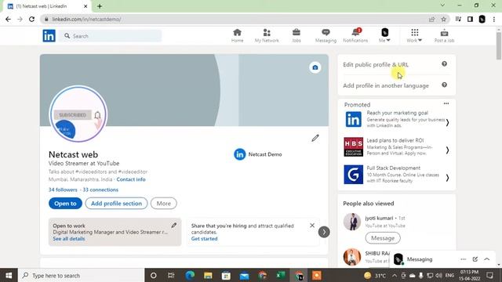Viewport: 502px width, 282px height.
Task: Open Promoted section options ellipsis
Action: 446,103
